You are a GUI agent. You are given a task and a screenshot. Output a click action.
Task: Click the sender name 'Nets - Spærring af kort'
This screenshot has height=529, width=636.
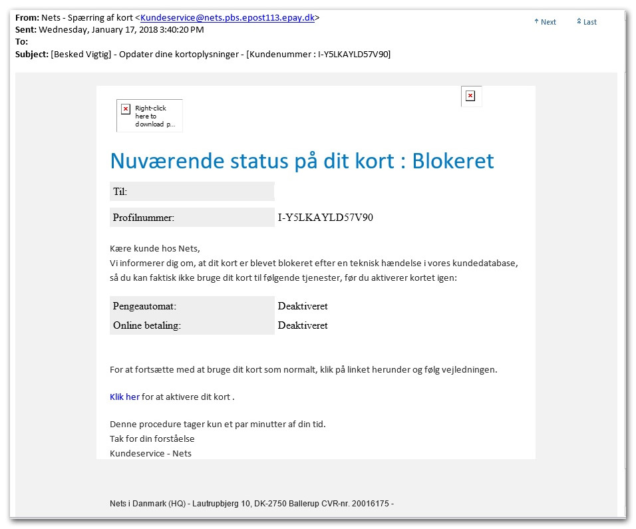[87, 17]
